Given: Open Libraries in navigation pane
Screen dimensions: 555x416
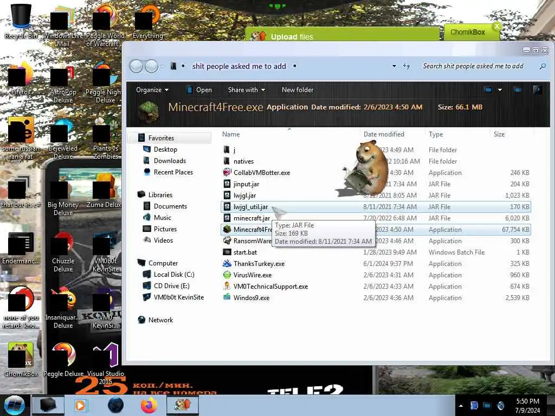Looking at the screenshot, I should [160, 195].
